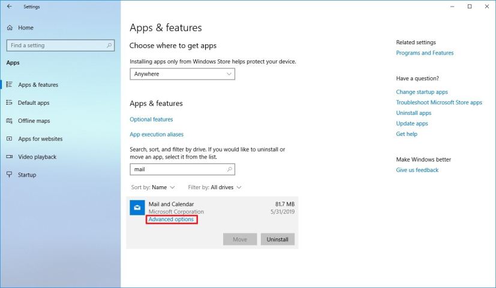496x288 pixels.
Task: Click the 81.7 MB size value
Action: click(285, 204)
